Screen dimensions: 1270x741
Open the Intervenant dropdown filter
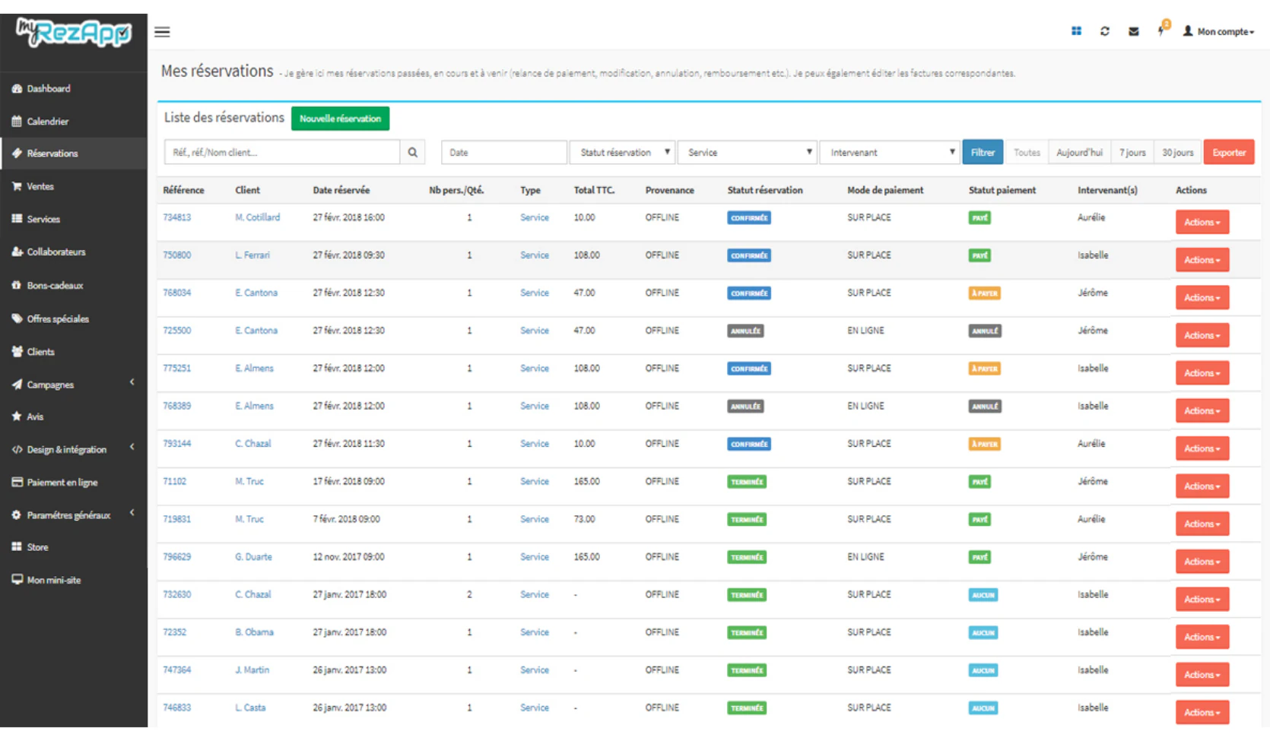tap(889, 152)
